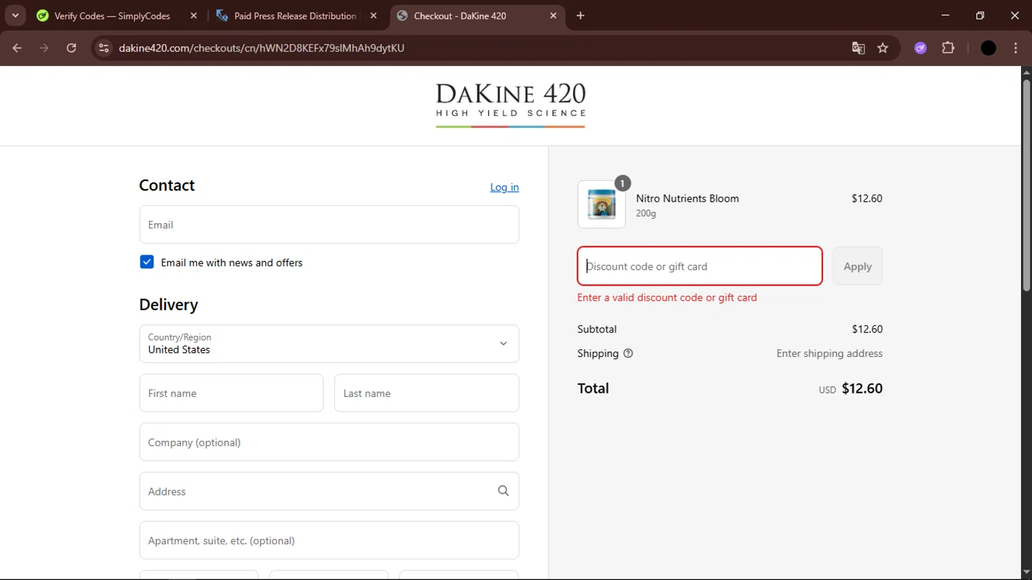Switch to Verify Codes — SimplyCodes tab
This screenshot has width=1032, height=580.
coord(112,16)
